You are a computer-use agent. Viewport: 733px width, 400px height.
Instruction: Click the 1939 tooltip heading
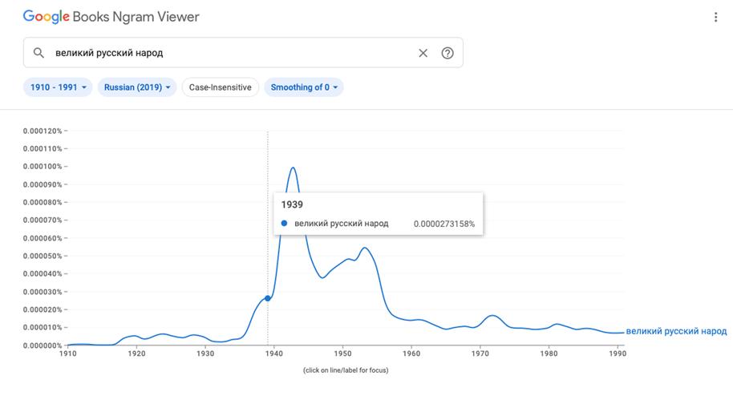[292, 204]
